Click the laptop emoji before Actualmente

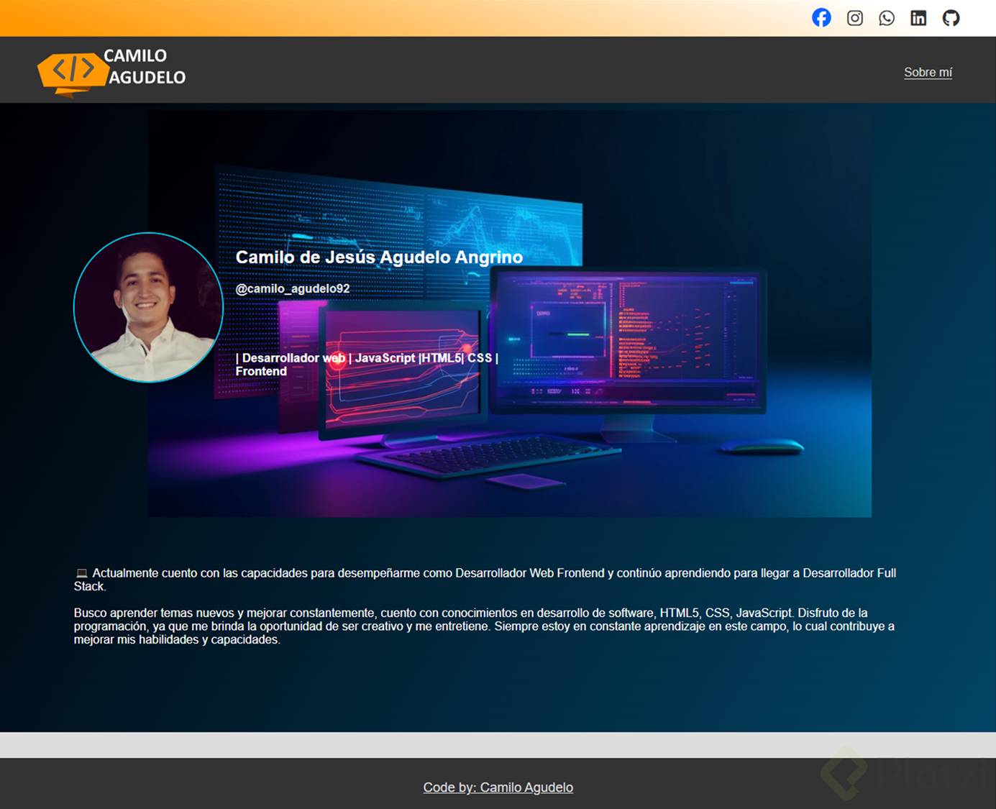[x=82, y=573]
